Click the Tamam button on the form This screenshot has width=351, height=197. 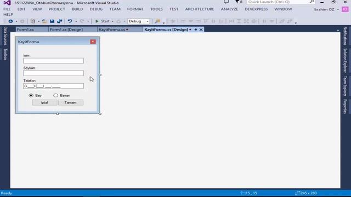click(71, 102)
